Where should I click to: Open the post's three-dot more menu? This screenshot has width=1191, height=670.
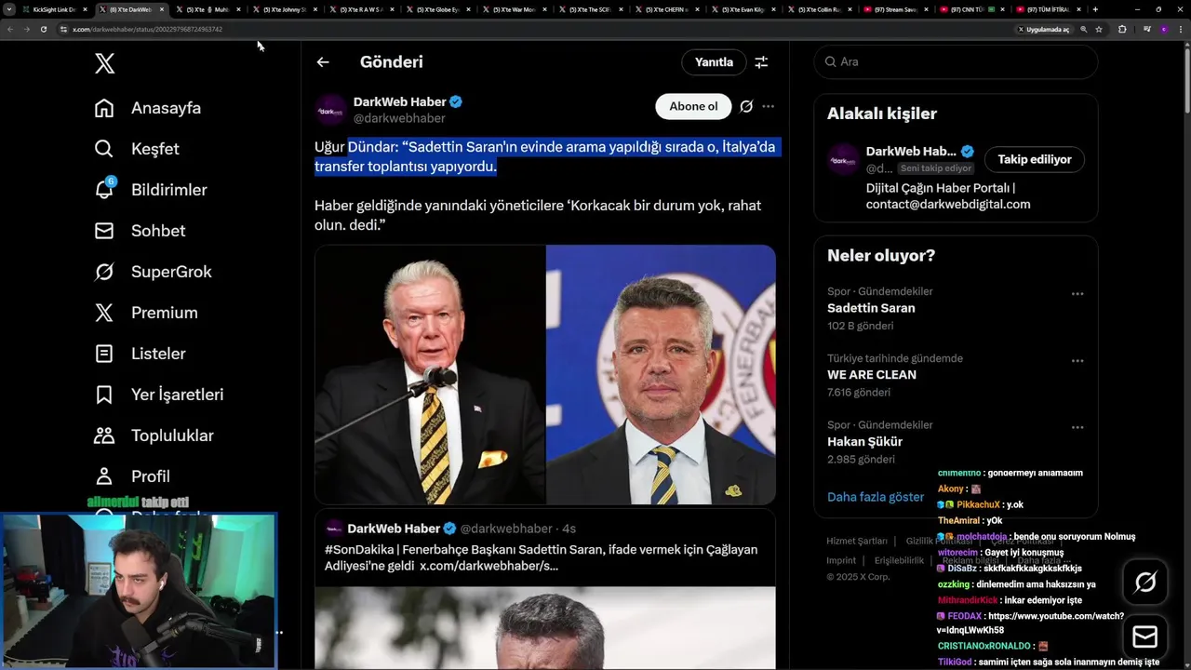[x=768, y=106]
